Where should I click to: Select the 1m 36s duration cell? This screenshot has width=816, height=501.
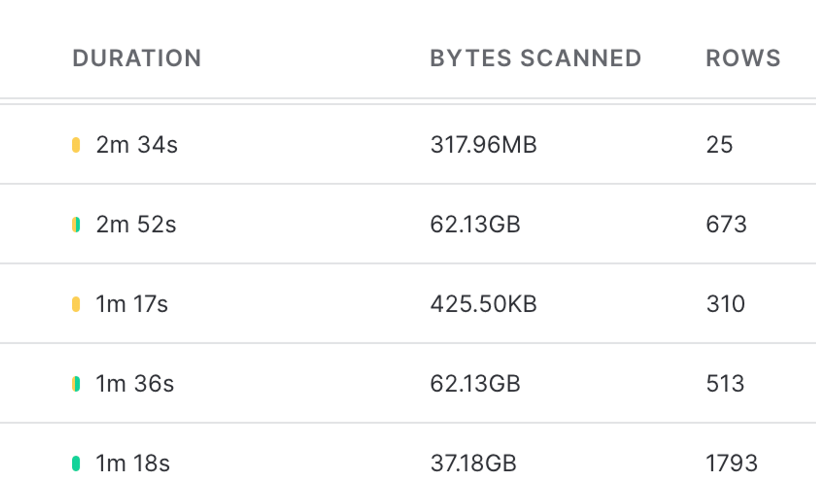coord(135,384)
